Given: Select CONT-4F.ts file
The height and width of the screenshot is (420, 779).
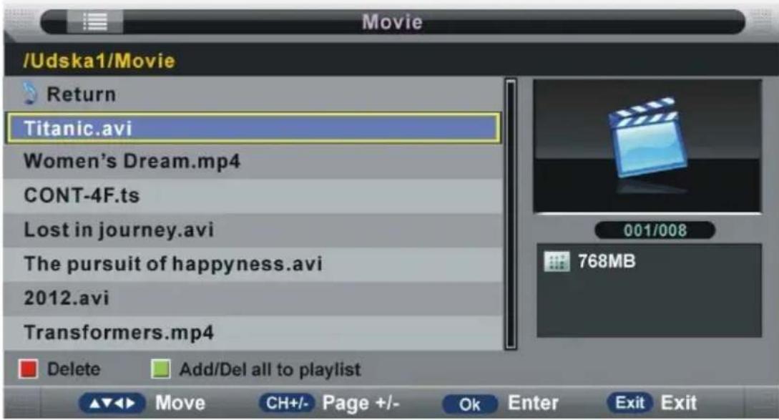Looking at the screenshot, I should 253,196.
